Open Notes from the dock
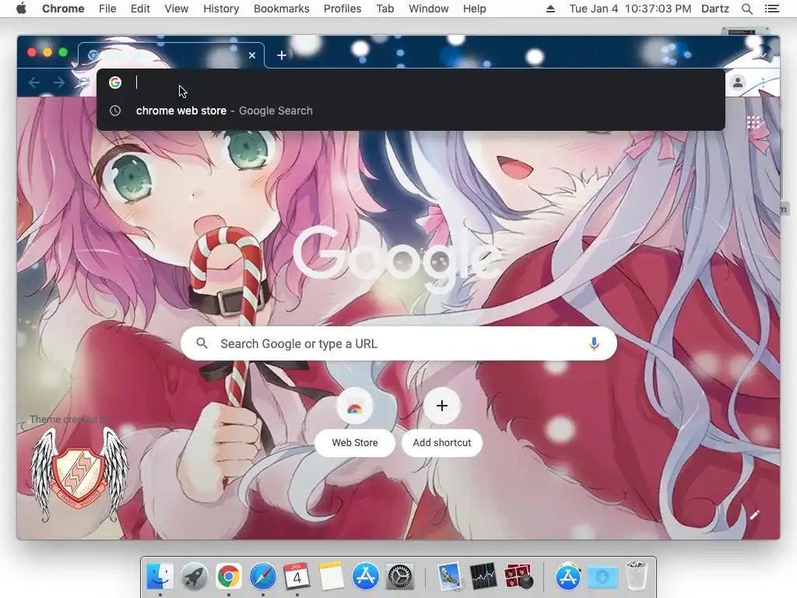 click(331, 576)
